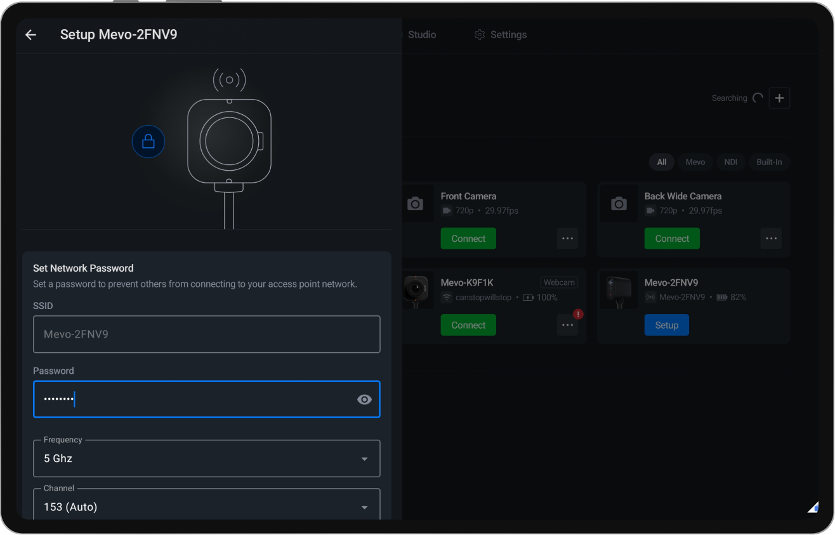Select the All filter
This screenshot has width=835, height=535.
click(662, 162)
